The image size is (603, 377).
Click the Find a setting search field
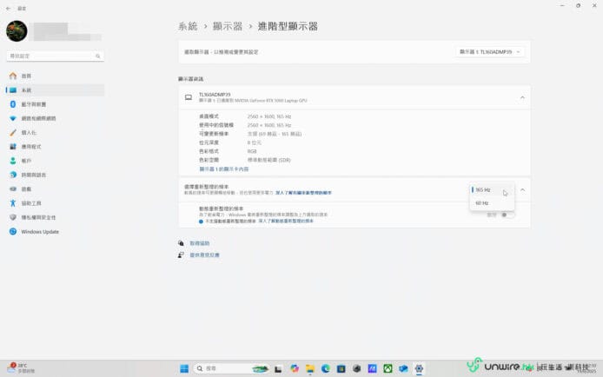(54, 56)
